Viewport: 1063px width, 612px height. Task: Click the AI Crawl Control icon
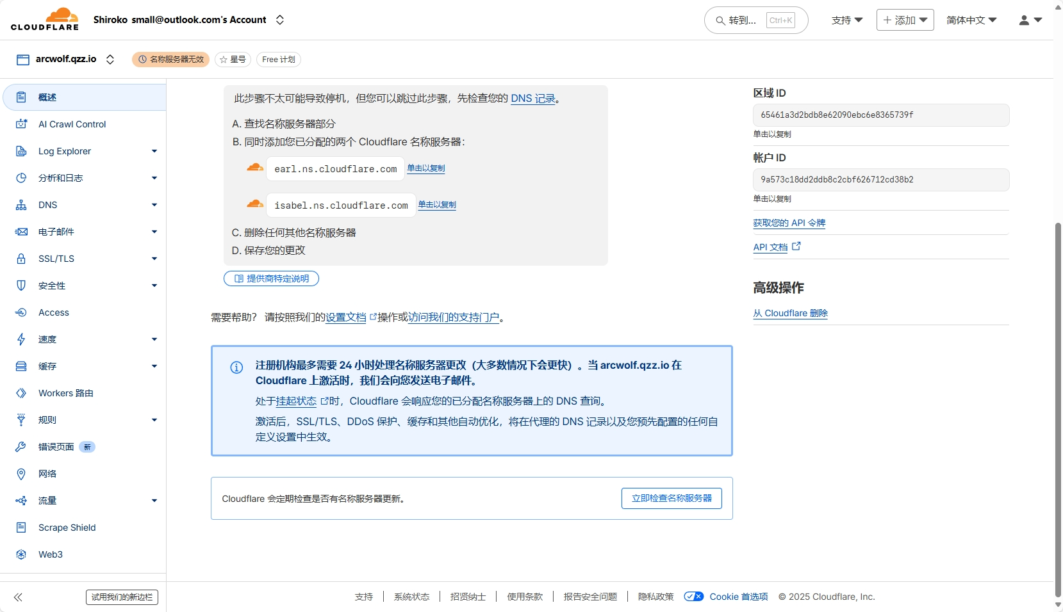21,124
